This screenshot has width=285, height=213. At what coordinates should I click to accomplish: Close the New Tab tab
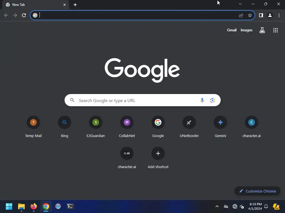(x=65, y=5)
